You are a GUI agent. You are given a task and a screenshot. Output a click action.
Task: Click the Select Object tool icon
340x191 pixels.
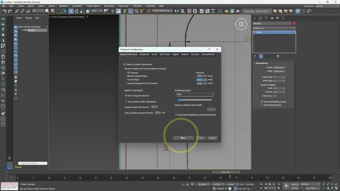(x=47, y=11)
